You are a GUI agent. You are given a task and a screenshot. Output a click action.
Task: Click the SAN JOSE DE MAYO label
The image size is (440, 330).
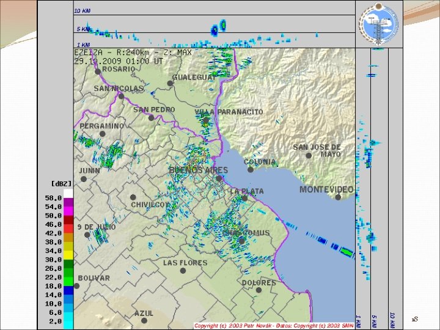[x=317, y=150]
